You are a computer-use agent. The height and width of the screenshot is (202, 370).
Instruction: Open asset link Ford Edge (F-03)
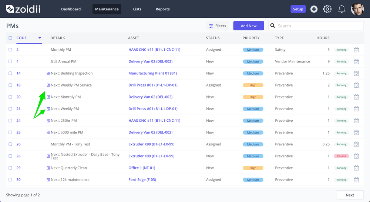142,179
